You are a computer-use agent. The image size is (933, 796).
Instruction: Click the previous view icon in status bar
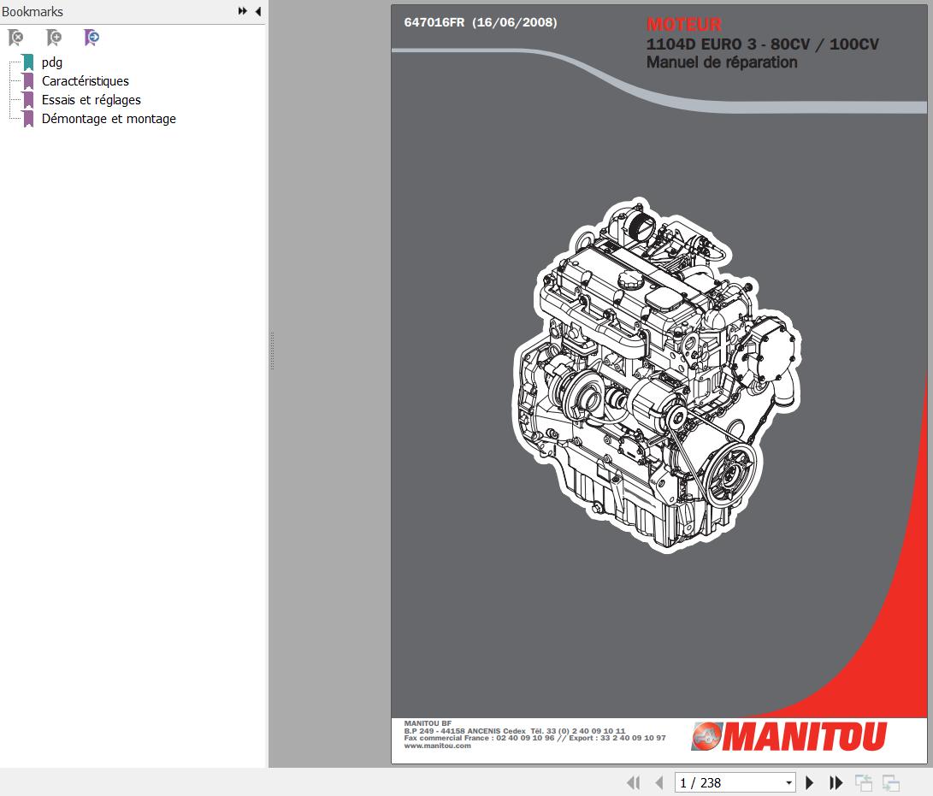[x=864, y=783]
